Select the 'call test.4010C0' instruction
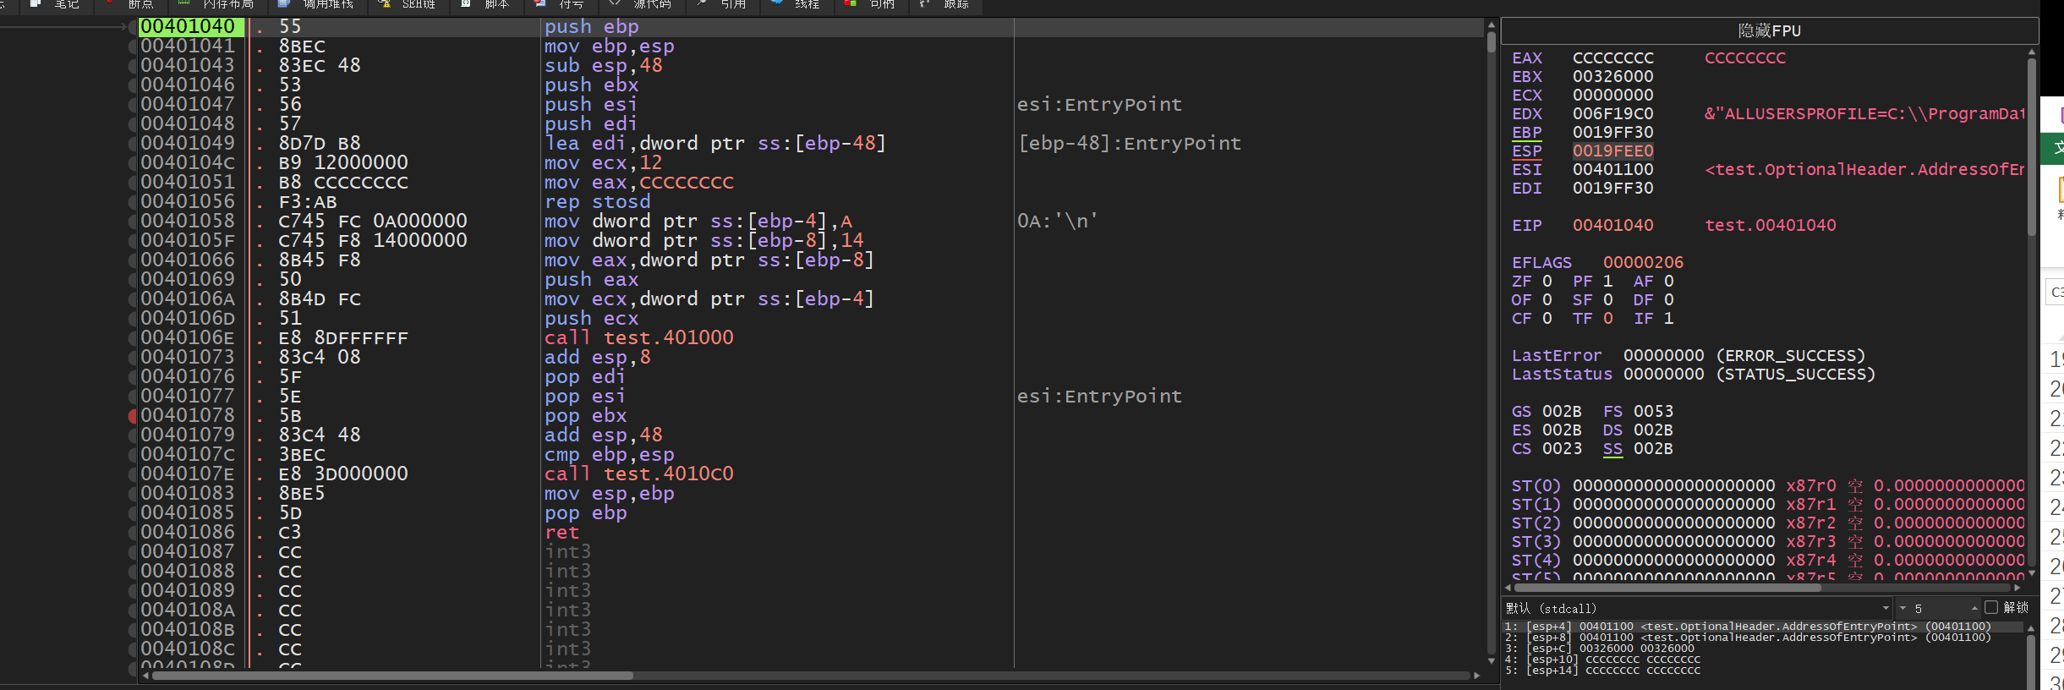Viewport: 2064px width, 690px height. pos(638,474)
